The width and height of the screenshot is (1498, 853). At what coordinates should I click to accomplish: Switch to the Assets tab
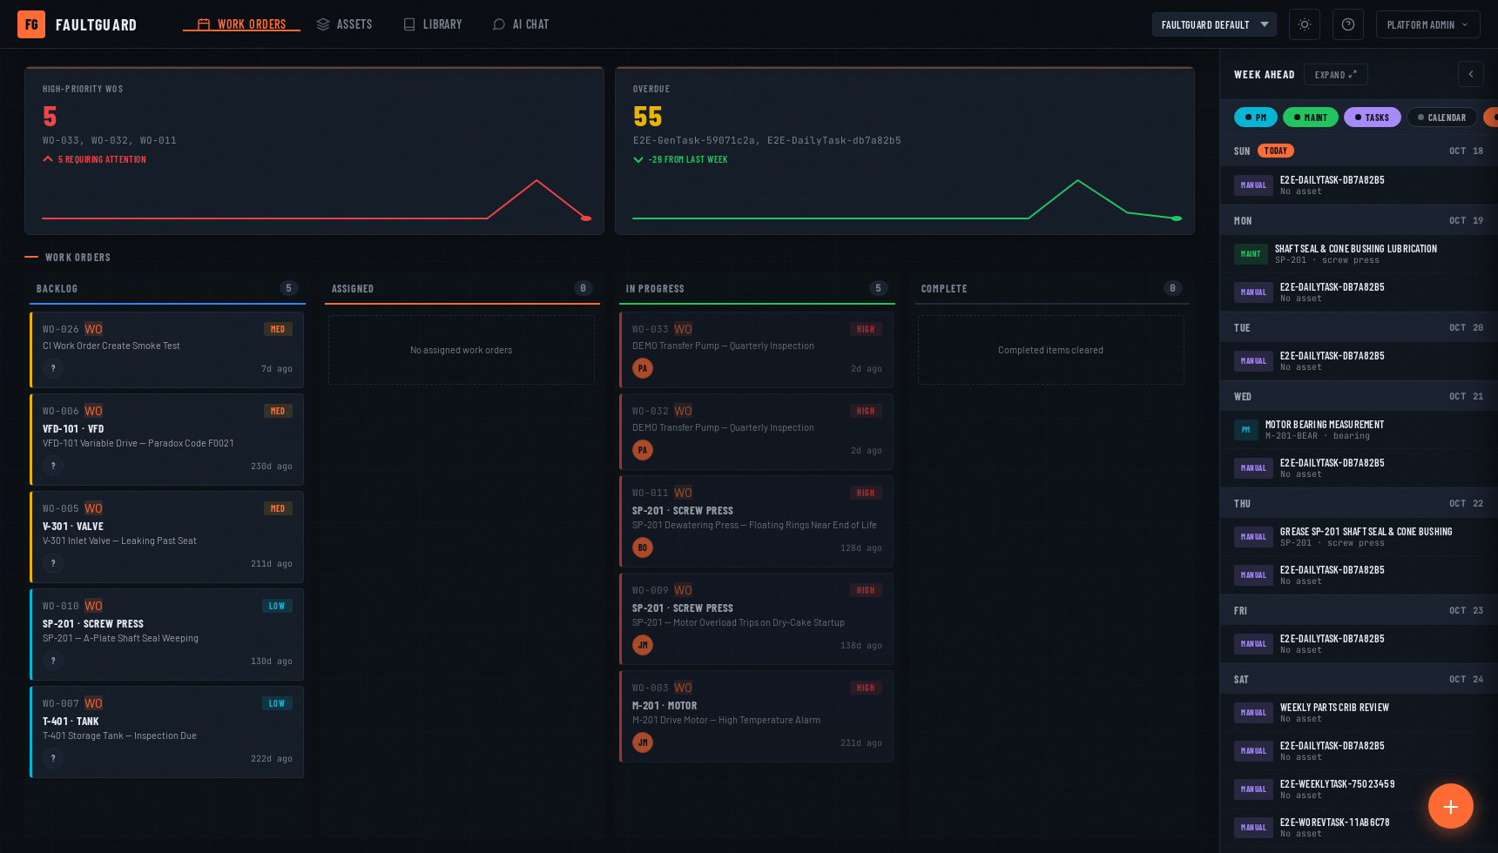coord(344,24)
